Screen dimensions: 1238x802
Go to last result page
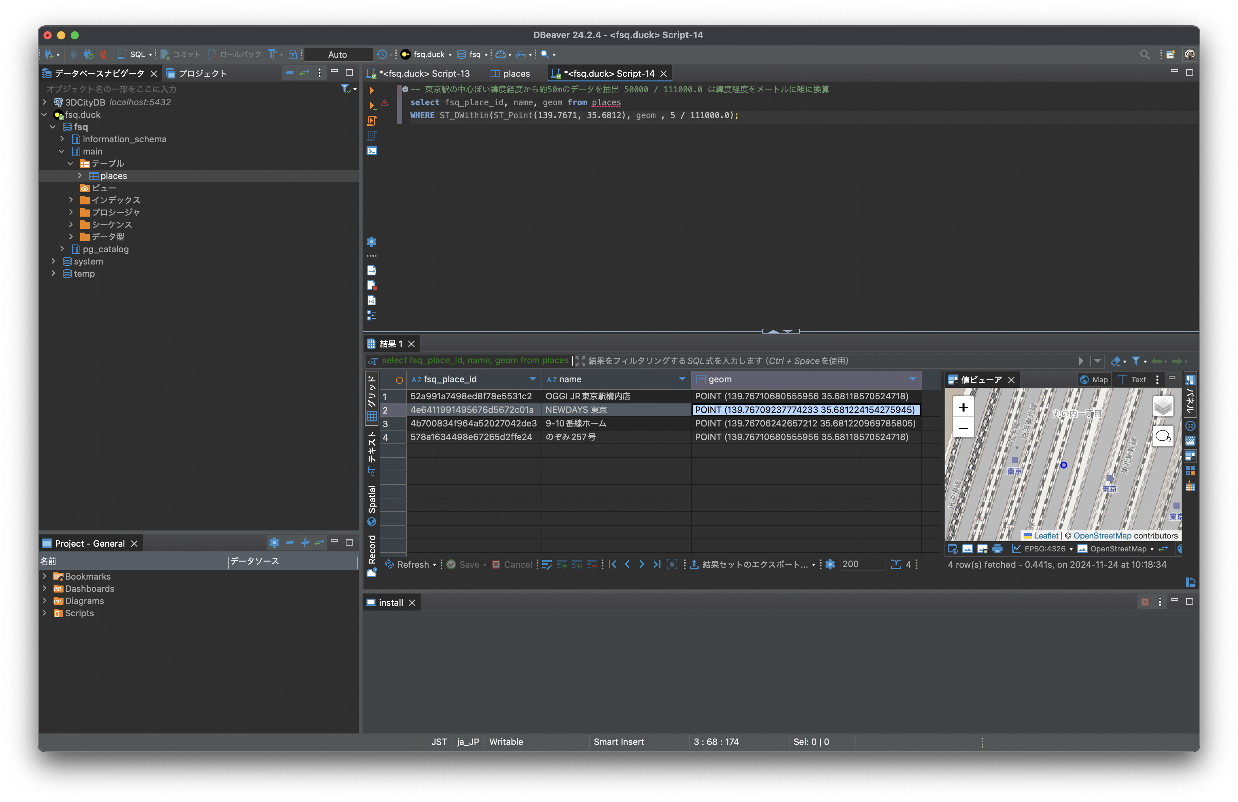pos(656,564)
